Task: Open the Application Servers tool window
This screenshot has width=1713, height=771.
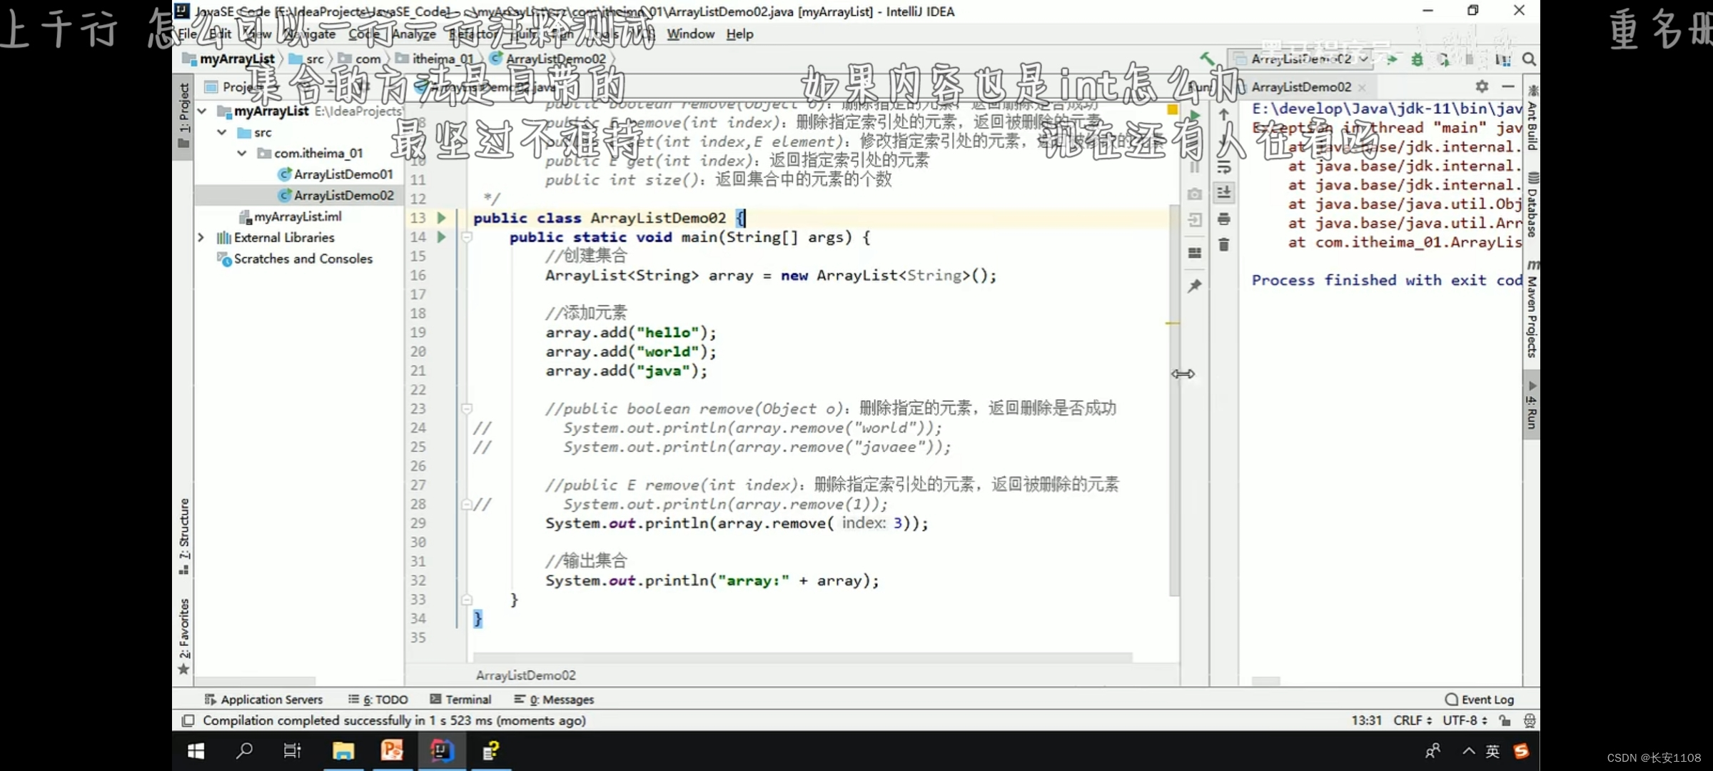Action: [263, 700]
